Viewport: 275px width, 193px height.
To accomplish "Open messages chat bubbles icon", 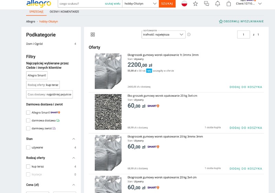I will [207, 4].
